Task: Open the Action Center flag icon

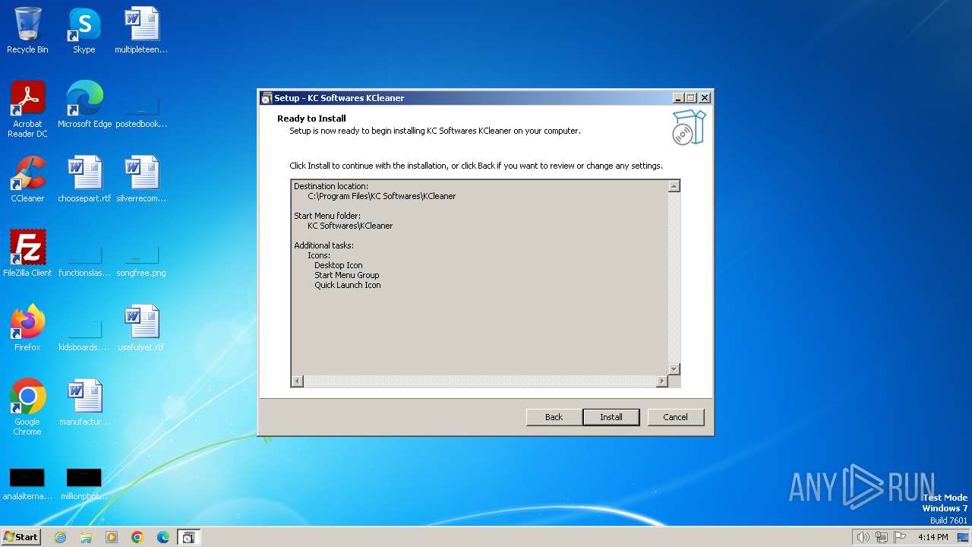Action: (900, 537)
